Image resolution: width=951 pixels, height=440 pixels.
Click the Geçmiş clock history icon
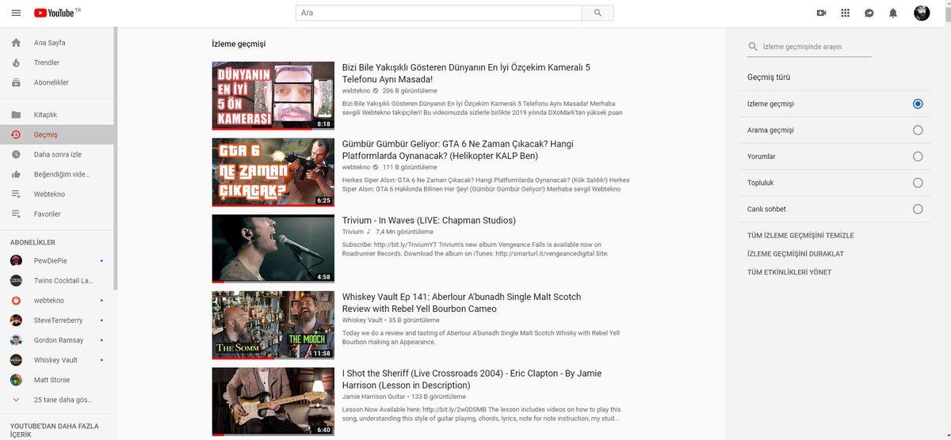pos(16,135)
